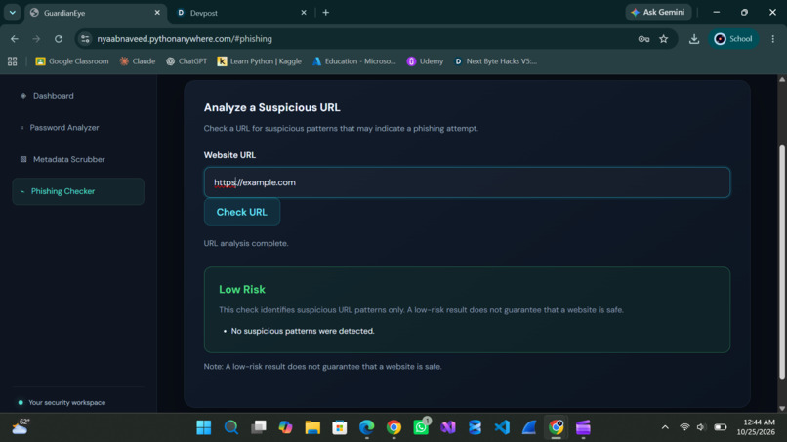Open Next Byte Hacks V5 bookmark

[495, 61]
